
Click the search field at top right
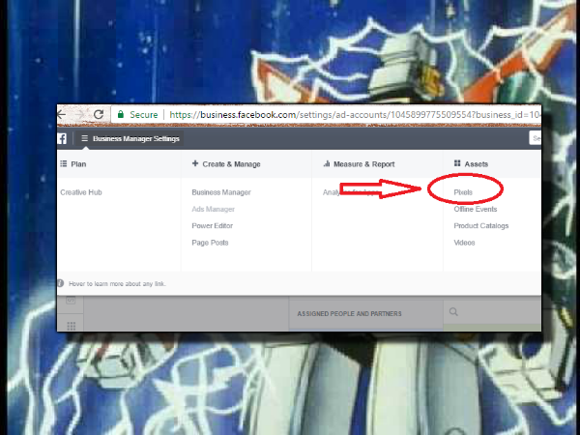pos(536,138)
